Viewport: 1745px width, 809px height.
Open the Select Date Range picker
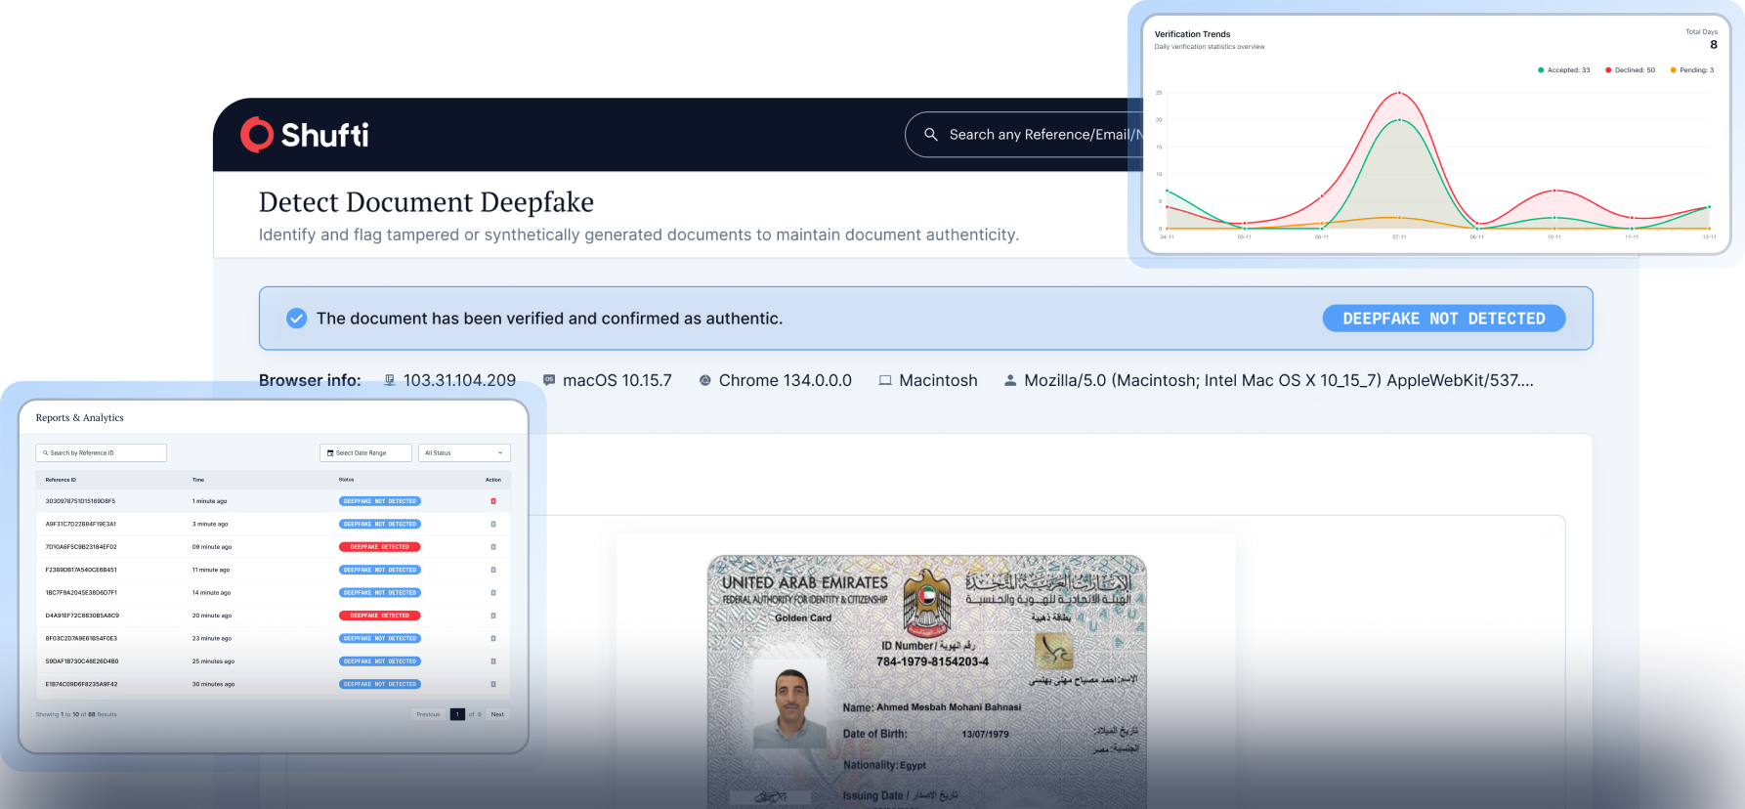click(365, 453)
